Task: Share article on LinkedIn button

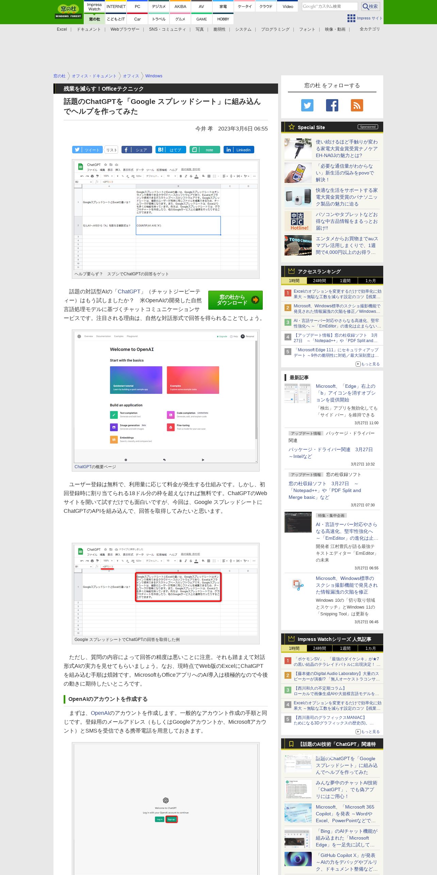Action: 239,150
